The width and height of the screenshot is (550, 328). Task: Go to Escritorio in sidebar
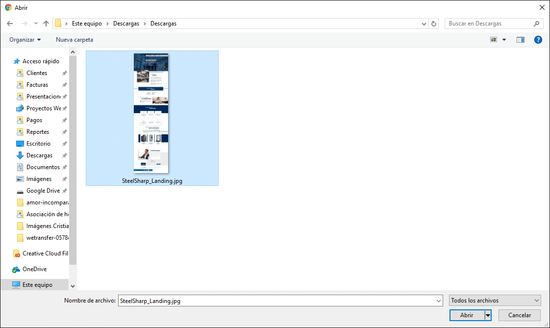[x=38, y=144]
